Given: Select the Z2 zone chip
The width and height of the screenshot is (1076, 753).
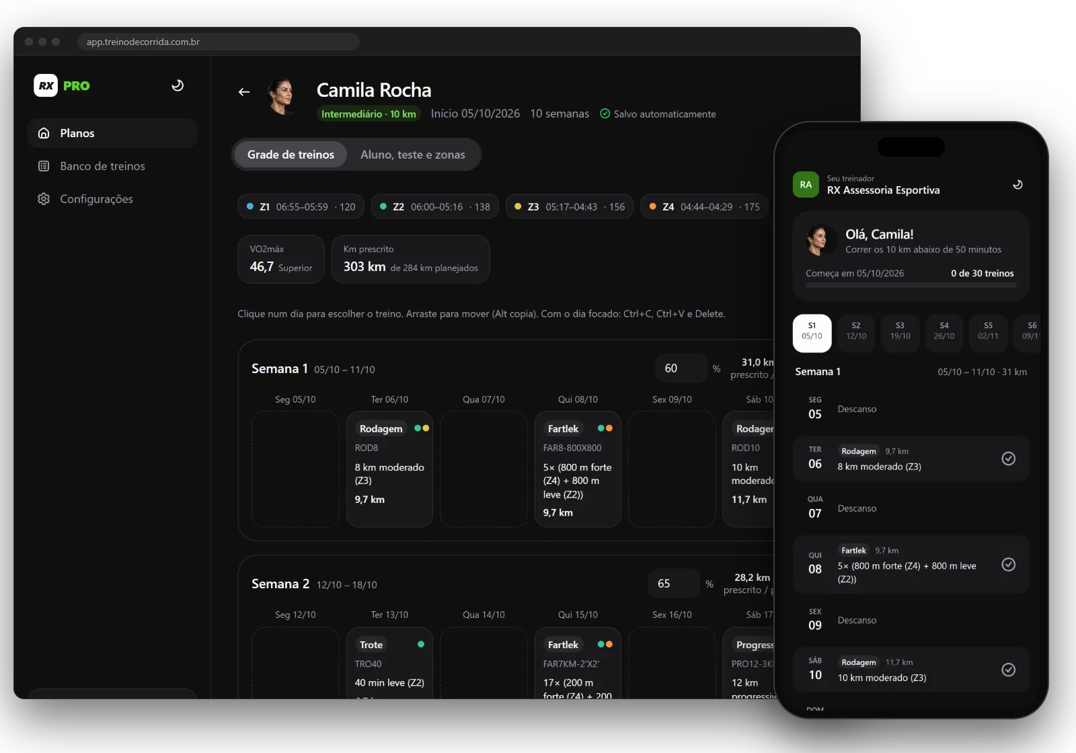Looking at the screenshot, I should point(434,206).
